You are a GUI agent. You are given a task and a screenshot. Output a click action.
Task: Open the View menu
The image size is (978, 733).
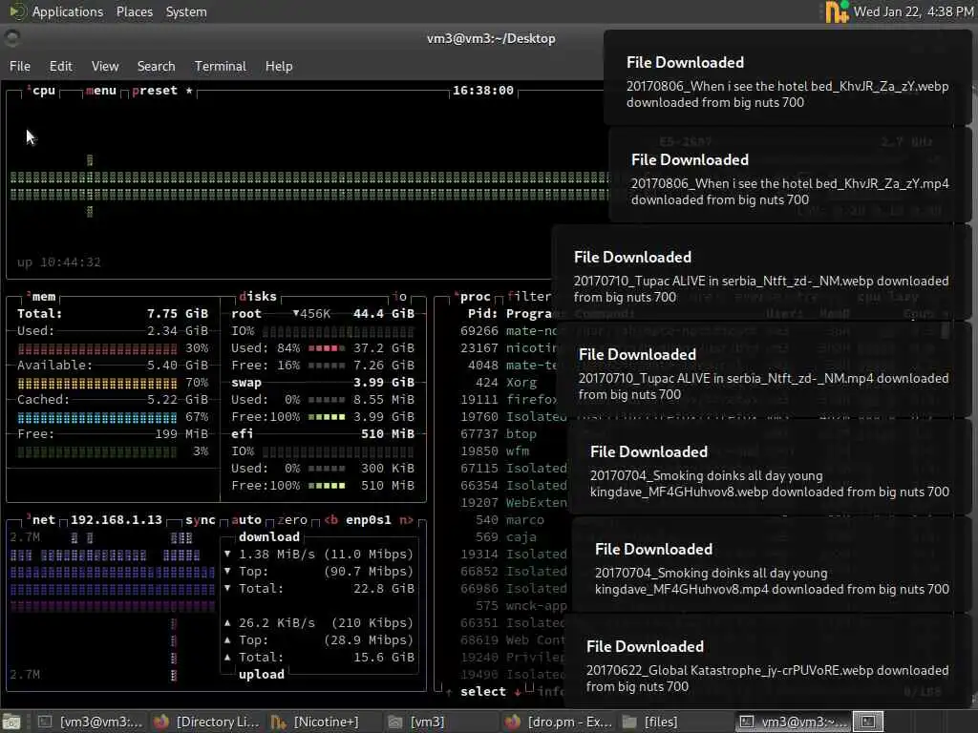pyautogui.click(x=105, y=66)
